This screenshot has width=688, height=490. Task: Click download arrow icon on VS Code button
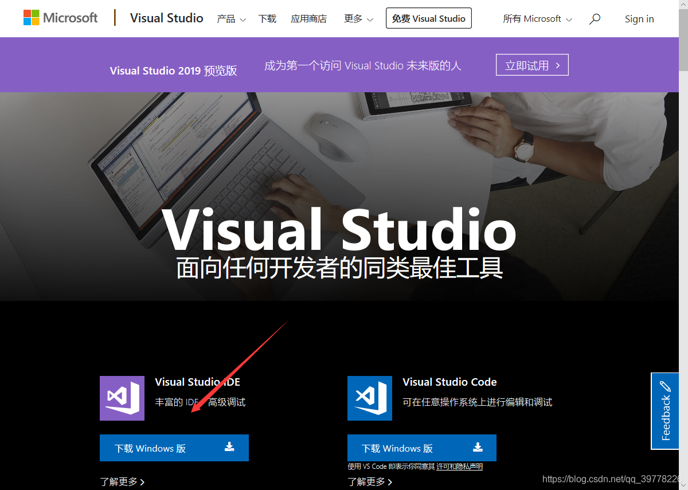(477, 447)
